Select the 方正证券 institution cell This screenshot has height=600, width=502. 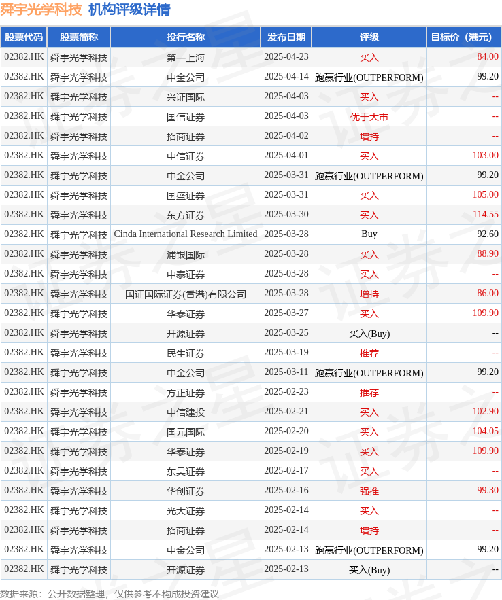(x=186, y=393)
